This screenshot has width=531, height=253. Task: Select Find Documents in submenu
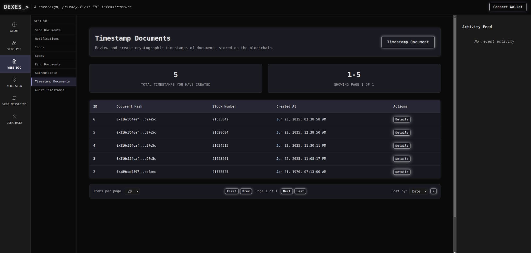tap(48, 64)
